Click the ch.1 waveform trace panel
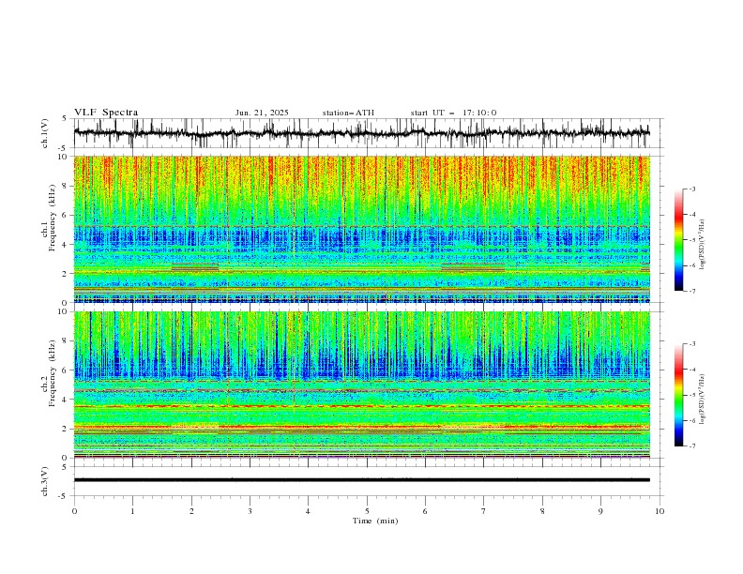Screen dimensions: 743x574 368,133
